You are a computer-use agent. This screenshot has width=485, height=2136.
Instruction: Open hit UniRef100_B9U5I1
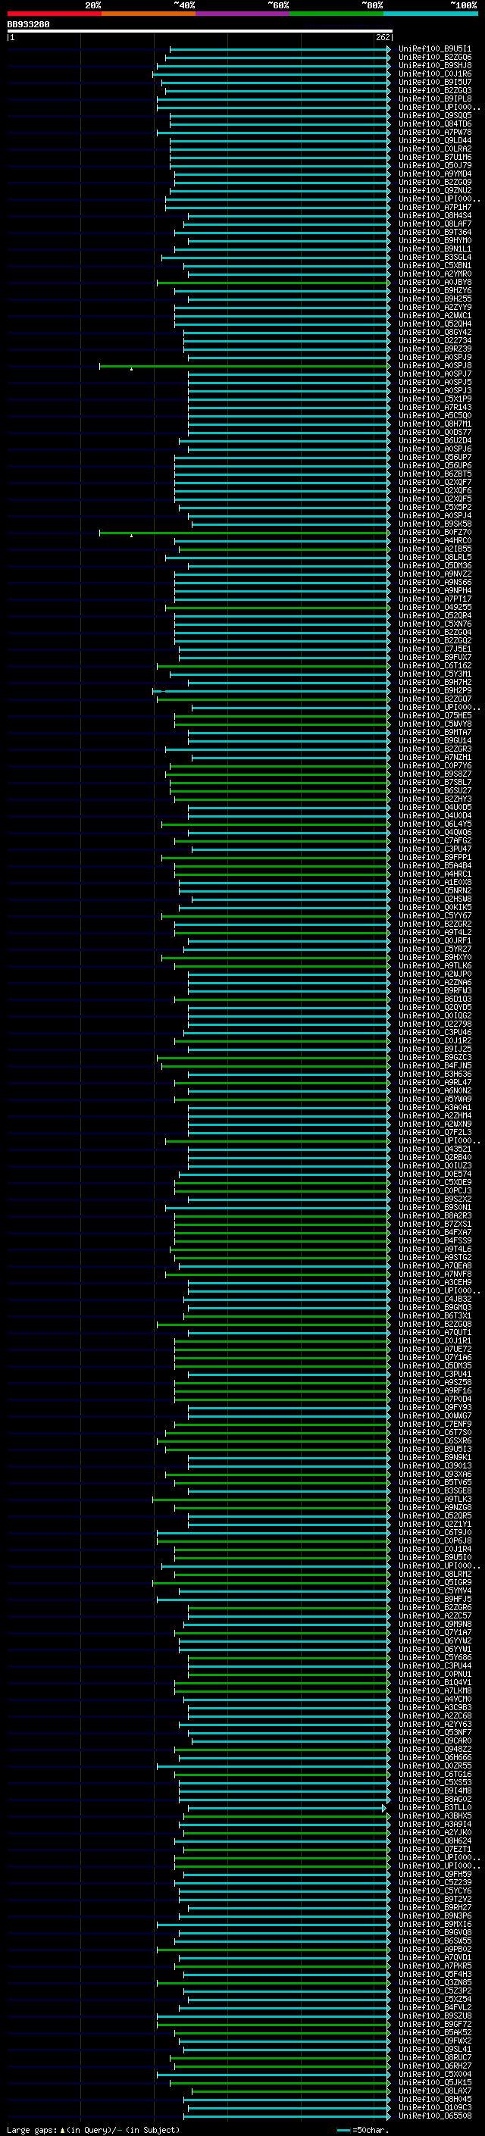point(435,49)
